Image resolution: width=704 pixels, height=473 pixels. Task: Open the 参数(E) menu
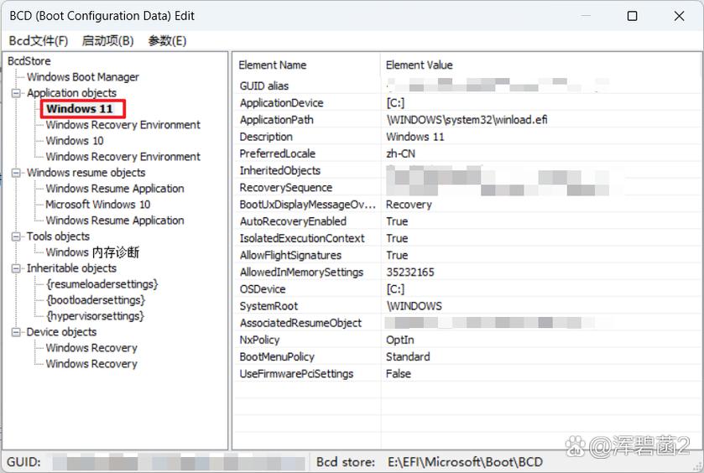coord(167,41)
